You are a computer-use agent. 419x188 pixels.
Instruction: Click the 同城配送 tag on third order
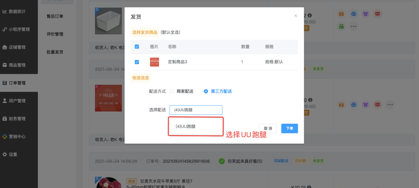[282, 161]
